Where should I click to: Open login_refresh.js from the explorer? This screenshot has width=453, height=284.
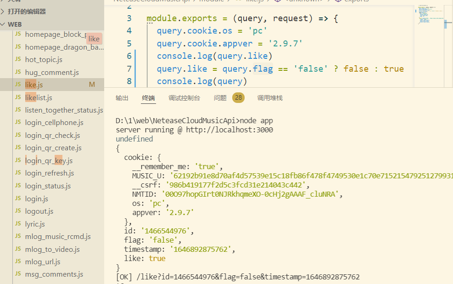(49, 173)
